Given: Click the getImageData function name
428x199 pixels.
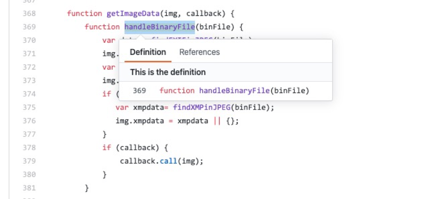Looking at the screenshot, I should tap(133, 14).
